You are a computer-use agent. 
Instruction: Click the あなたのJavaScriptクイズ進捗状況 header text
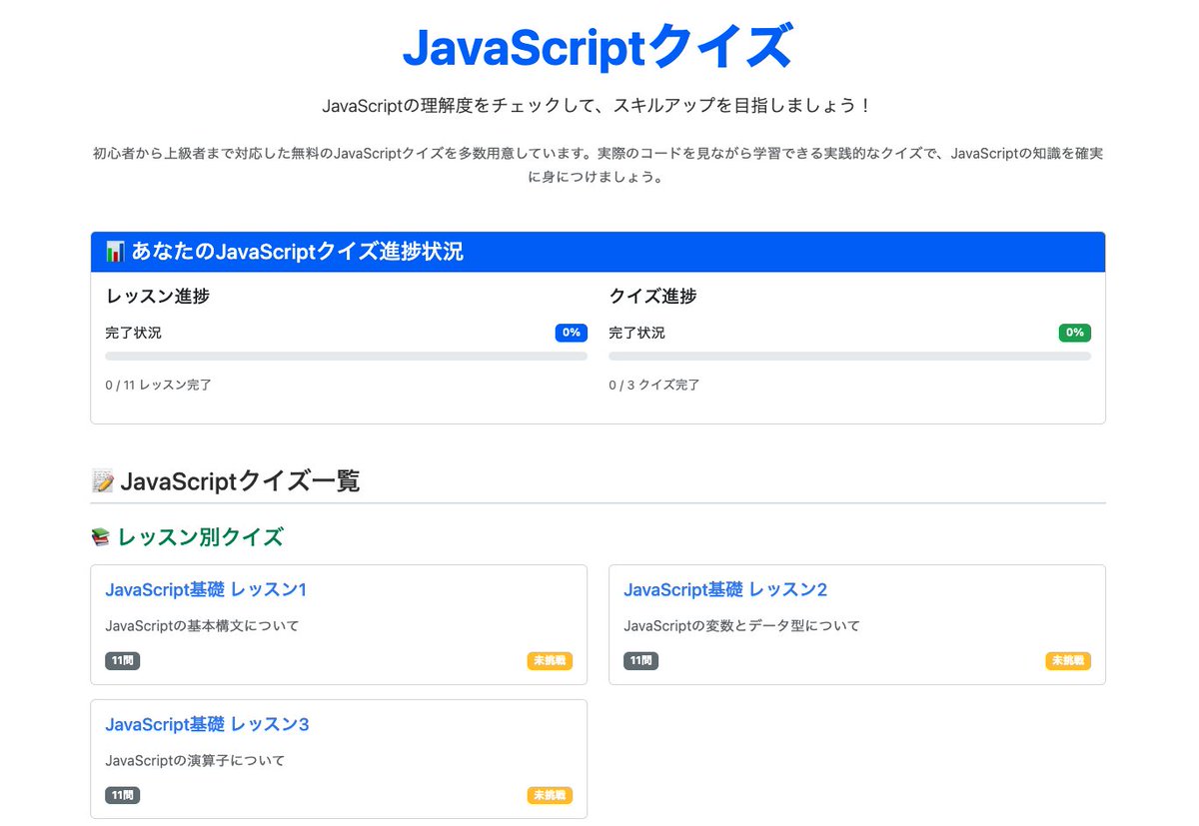click(297, 252)
